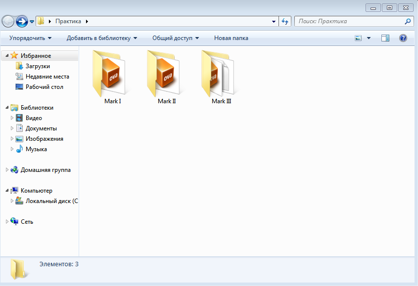This screenshot has height=286, width=418.
Task: Click the Refresh button
Action: click(285, 21)
